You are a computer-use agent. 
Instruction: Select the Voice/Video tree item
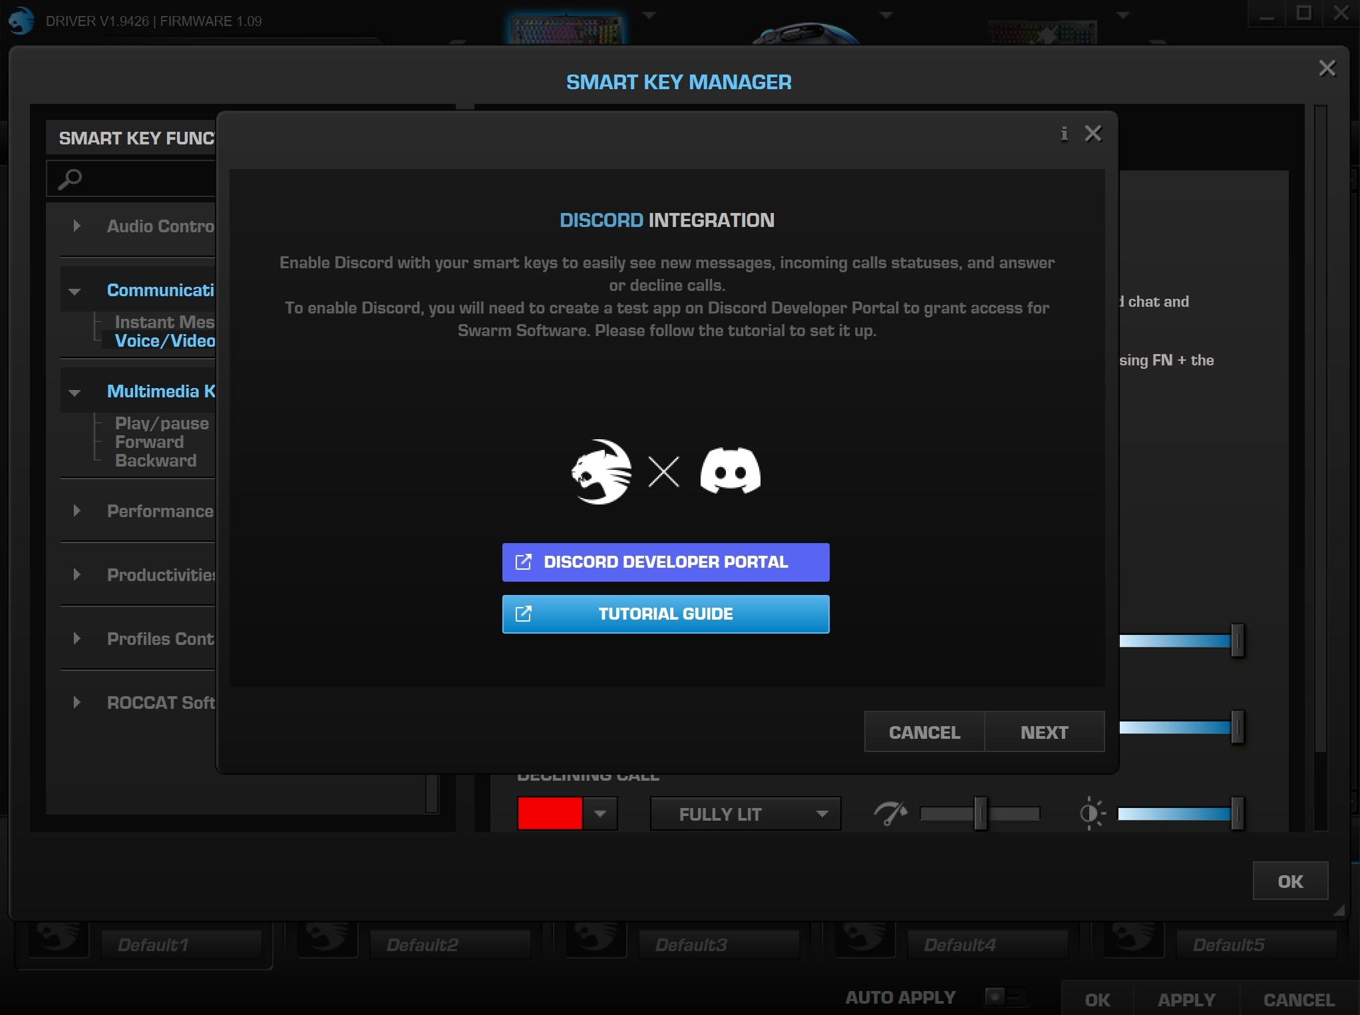pyautogui.click(x=164, y=341)
